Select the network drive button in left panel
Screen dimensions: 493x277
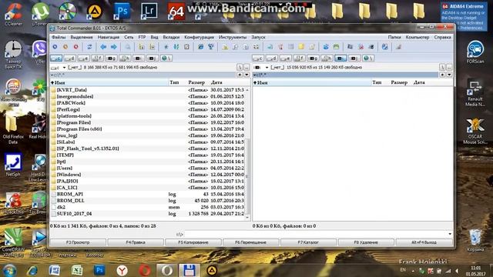pos(166,58)
